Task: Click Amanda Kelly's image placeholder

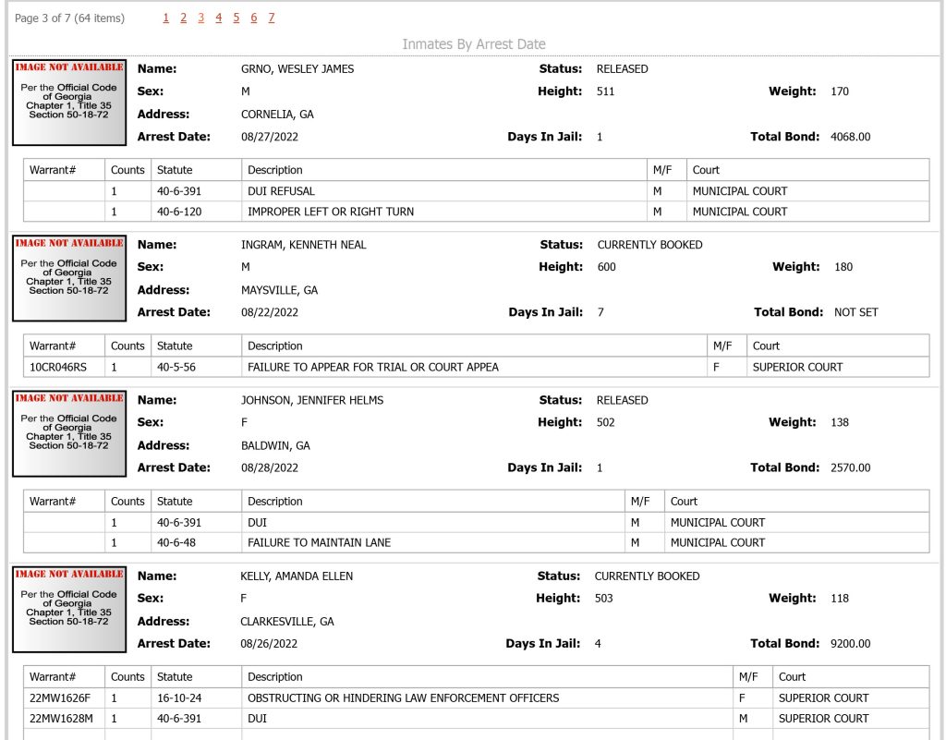Action: 69,609
